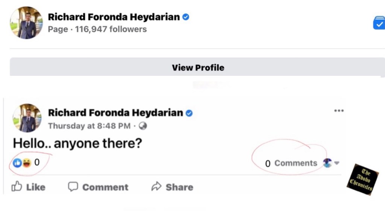
Task: Open Richard Foronda Heydarian page header name
Action: click(114, 17)
